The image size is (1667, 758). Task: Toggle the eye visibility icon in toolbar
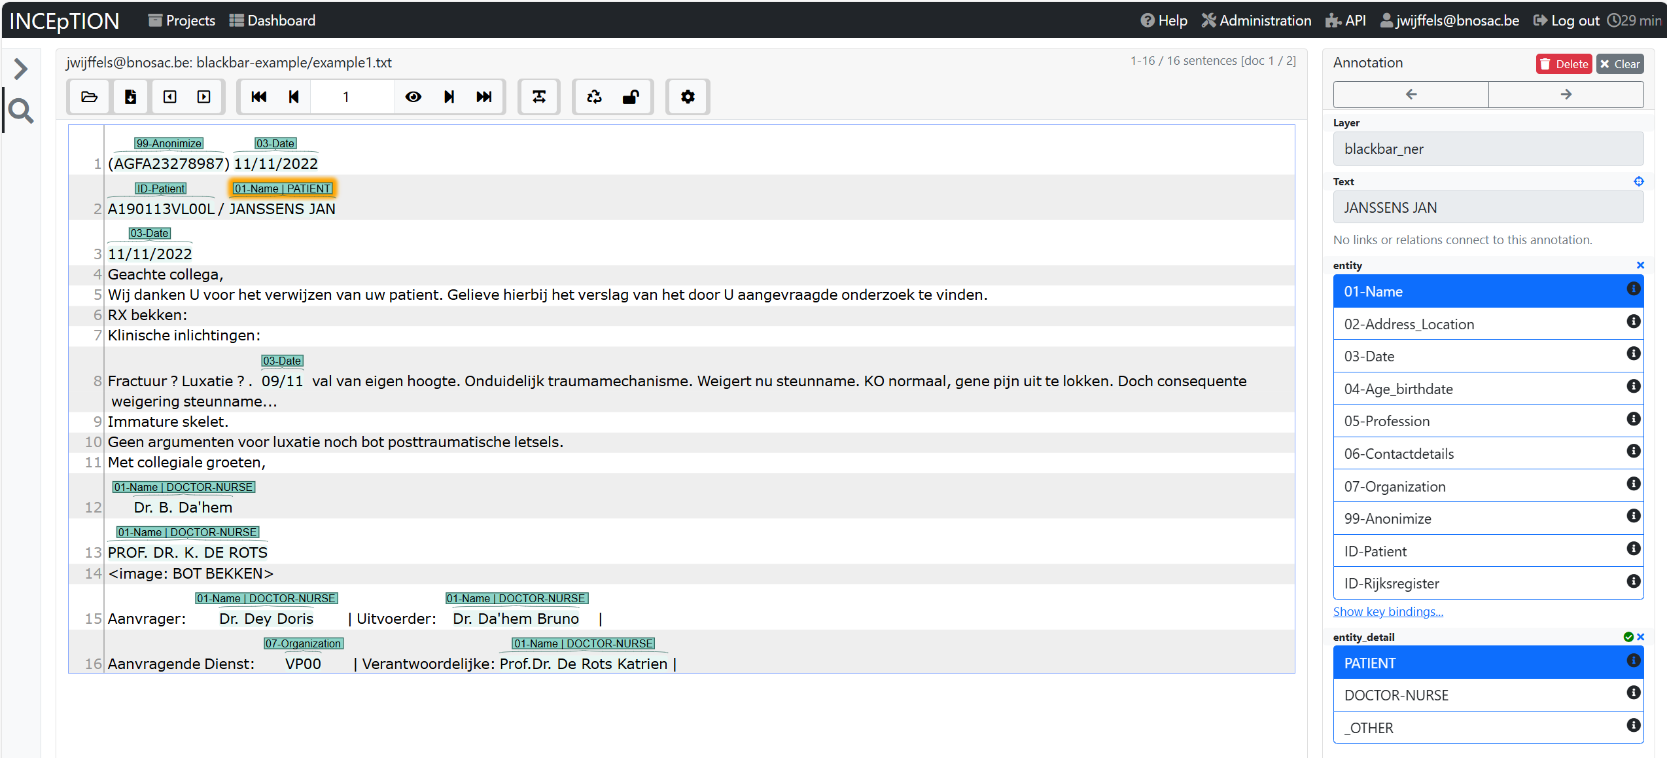tap(413, 97)
